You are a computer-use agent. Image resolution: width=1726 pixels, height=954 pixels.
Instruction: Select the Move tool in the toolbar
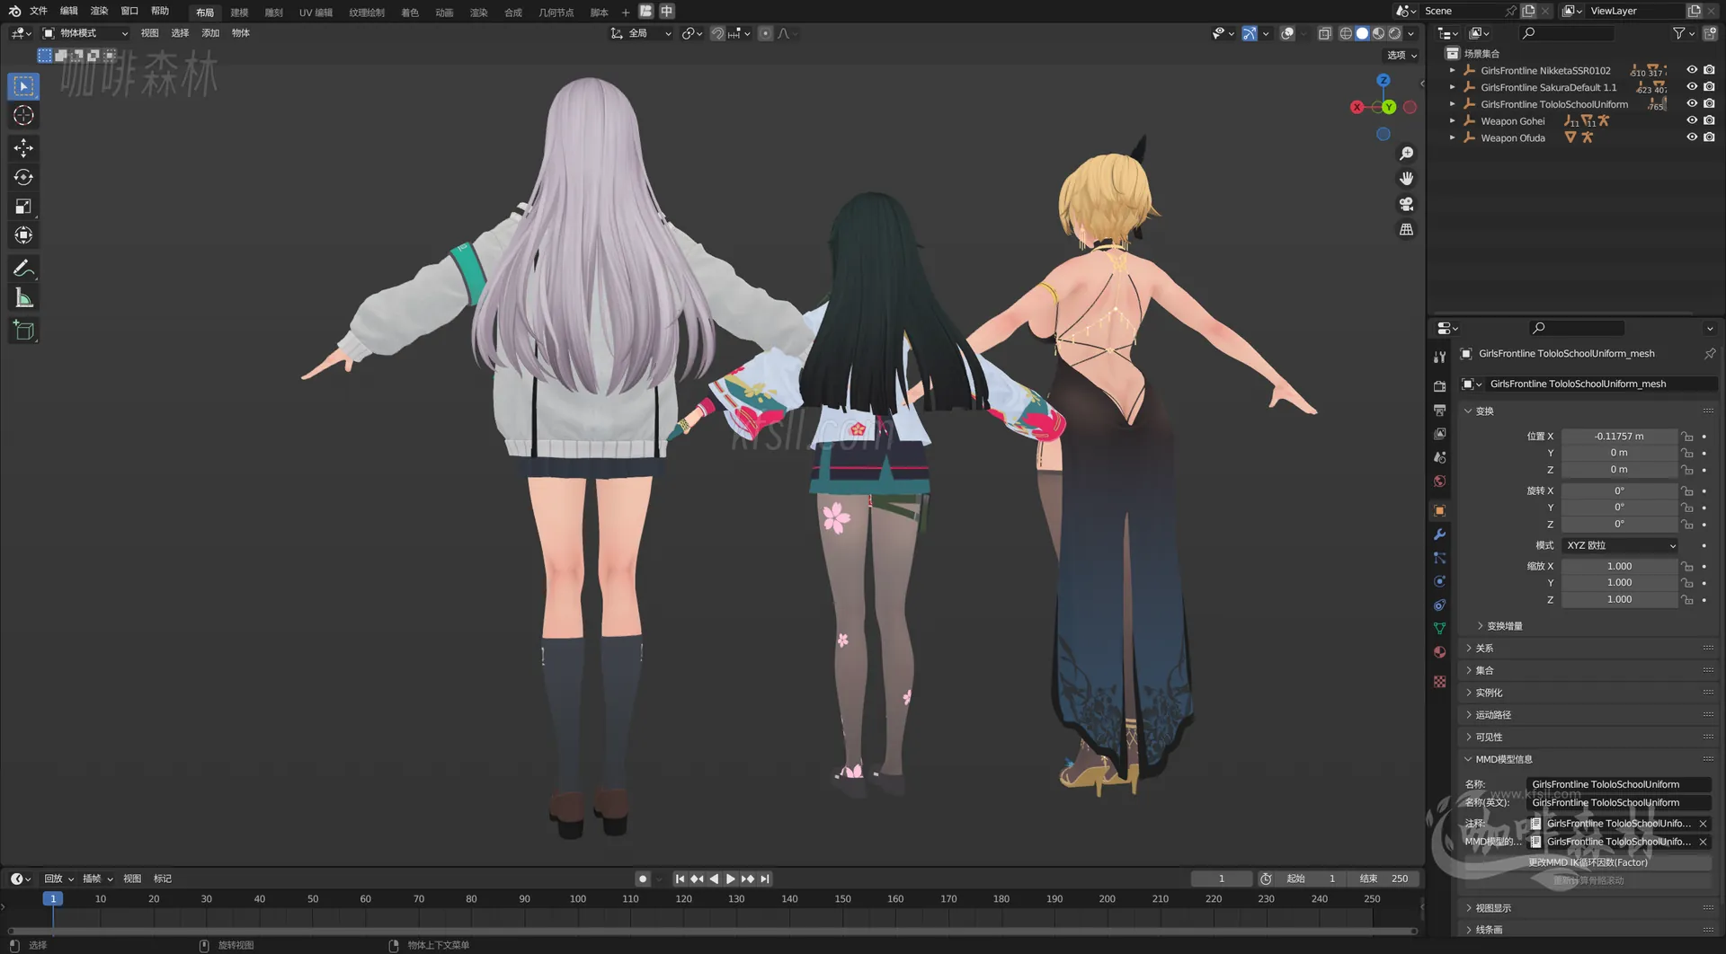coord(23,147)
